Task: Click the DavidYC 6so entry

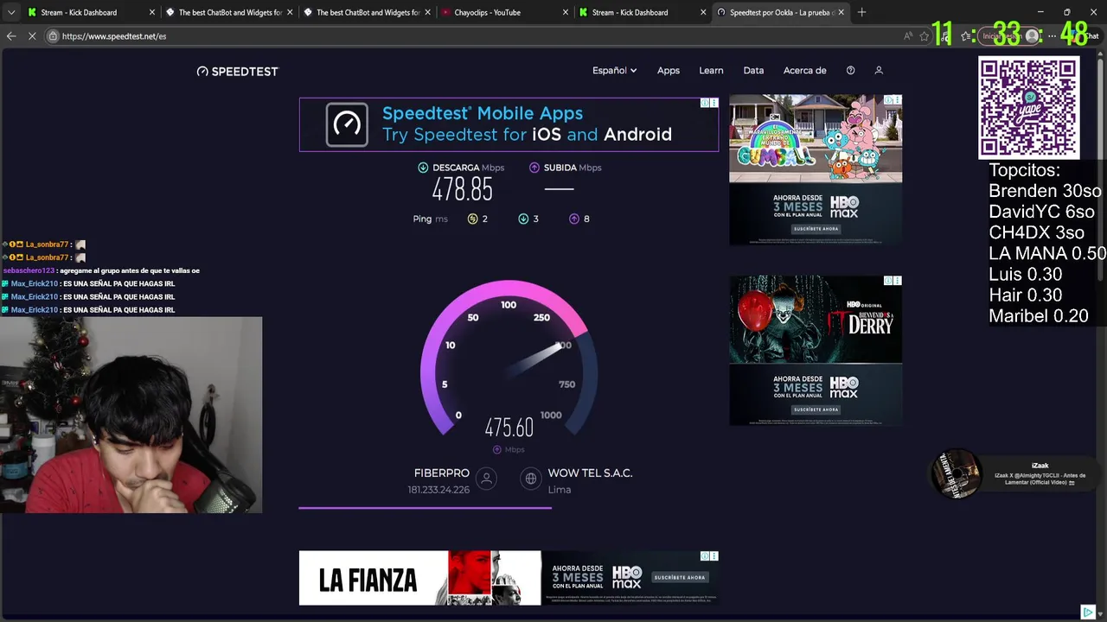Action: pos(1041,212)
